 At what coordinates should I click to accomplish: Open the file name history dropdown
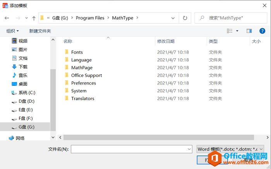click(x=189, y=149)
